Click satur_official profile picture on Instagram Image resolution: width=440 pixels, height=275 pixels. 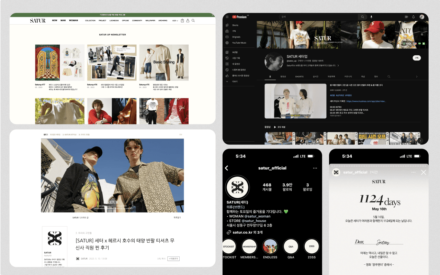tap(237, 187)
